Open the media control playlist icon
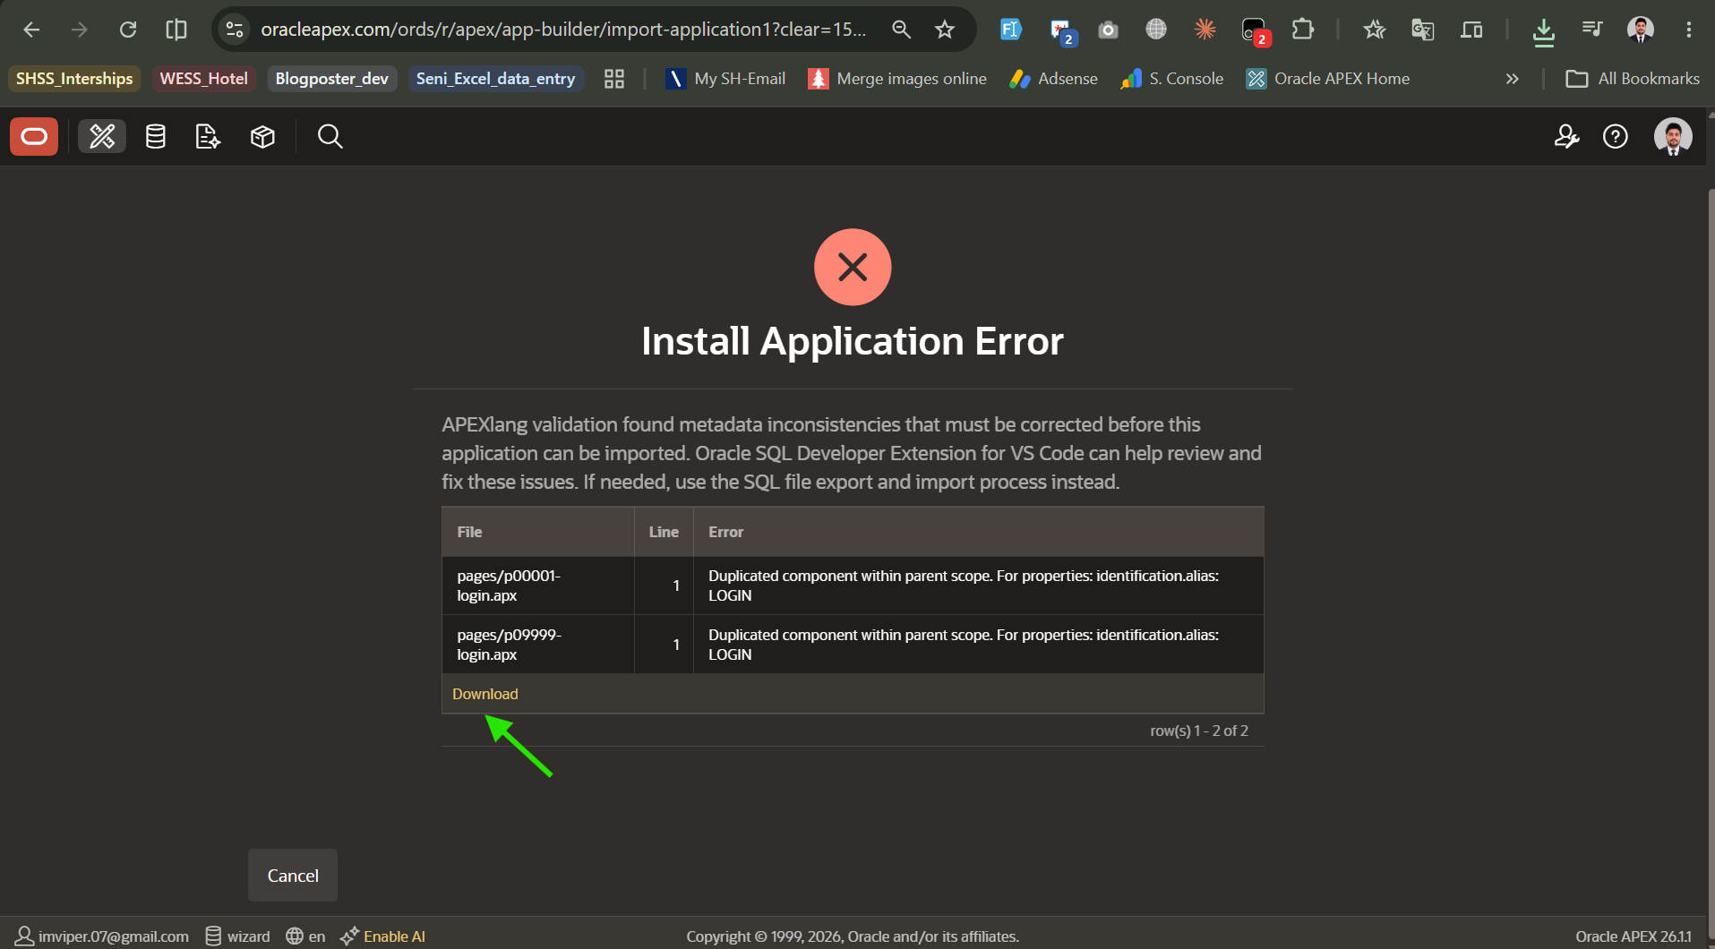 [1591, 30]
